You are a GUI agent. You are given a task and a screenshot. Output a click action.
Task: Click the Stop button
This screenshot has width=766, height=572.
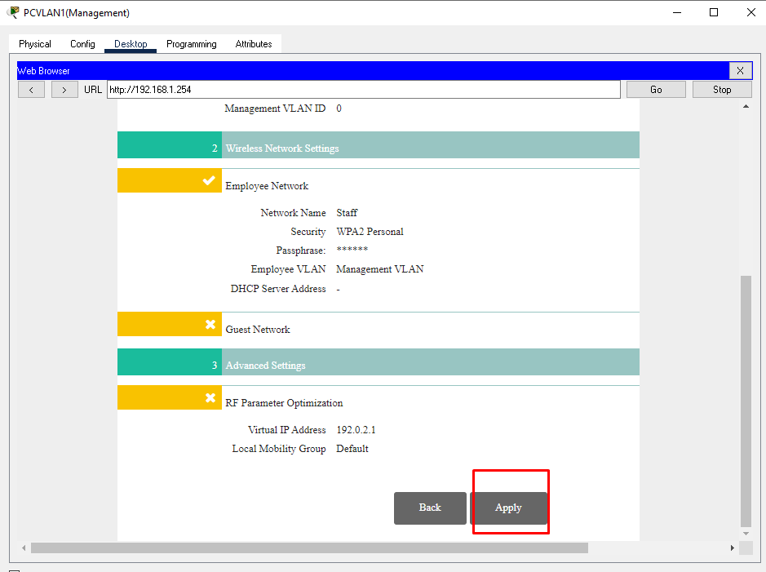(x=722, y=90)
